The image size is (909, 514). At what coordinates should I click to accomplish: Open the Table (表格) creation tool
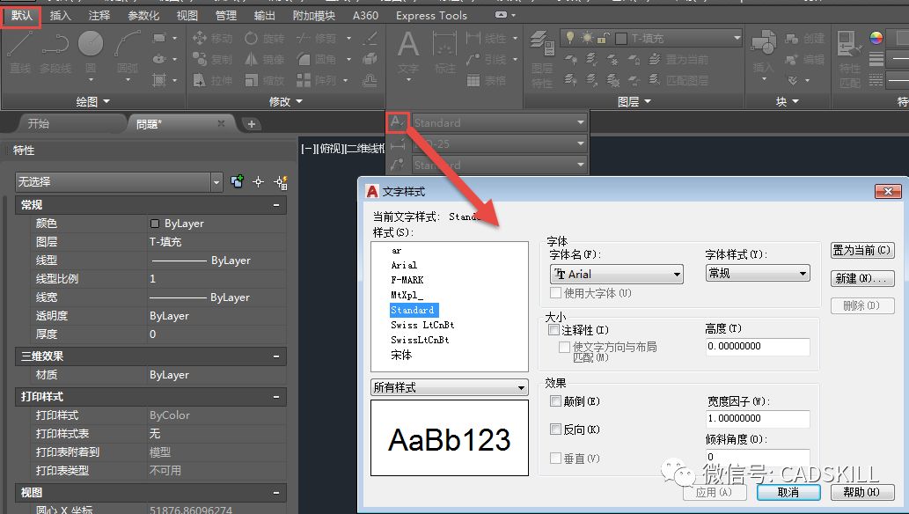tap(482, 81)
